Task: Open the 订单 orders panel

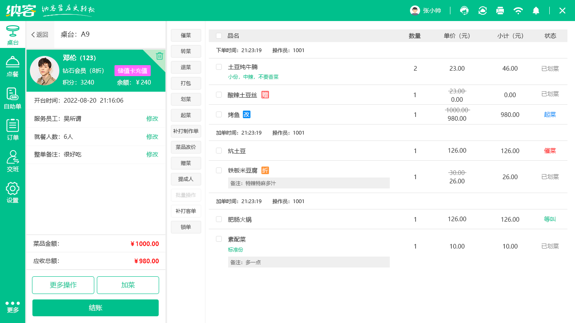Action: [x=13, y=129]
